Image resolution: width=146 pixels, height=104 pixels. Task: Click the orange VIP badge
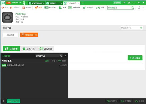pyautogui.click(x=8, y=3)
